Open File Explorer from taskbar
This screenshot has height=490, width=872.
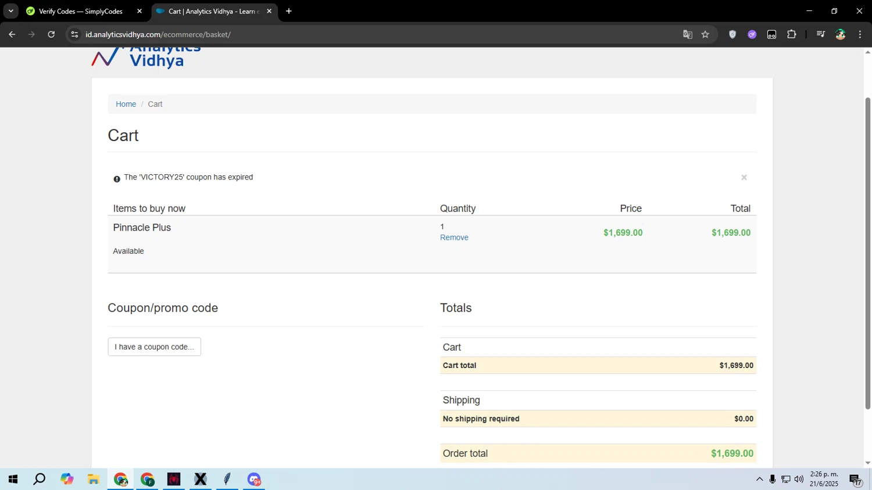point(94,479)
